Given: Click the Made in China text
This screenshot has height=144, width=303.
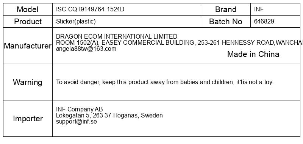Looking at the screenshot, I should click(253, 54).
